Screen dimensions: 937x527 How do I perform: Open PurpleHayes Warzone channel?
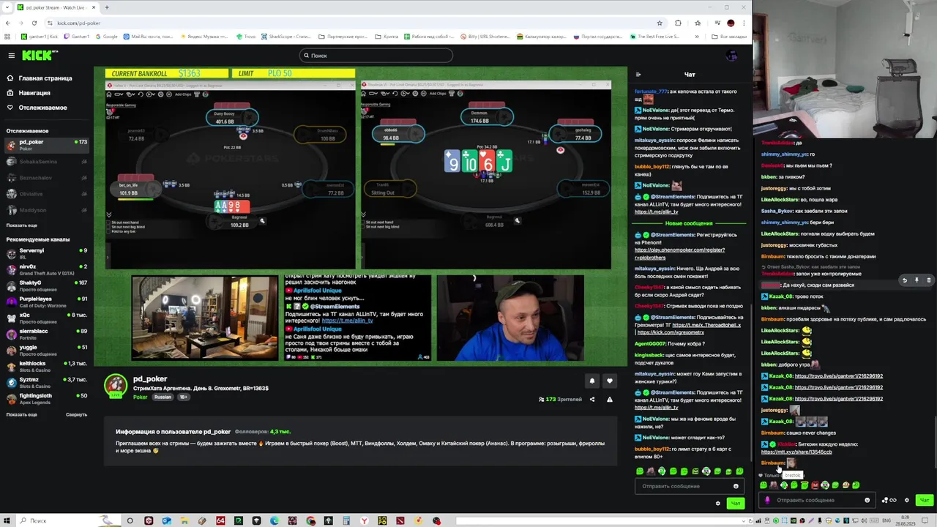click(x=46, y=302)
